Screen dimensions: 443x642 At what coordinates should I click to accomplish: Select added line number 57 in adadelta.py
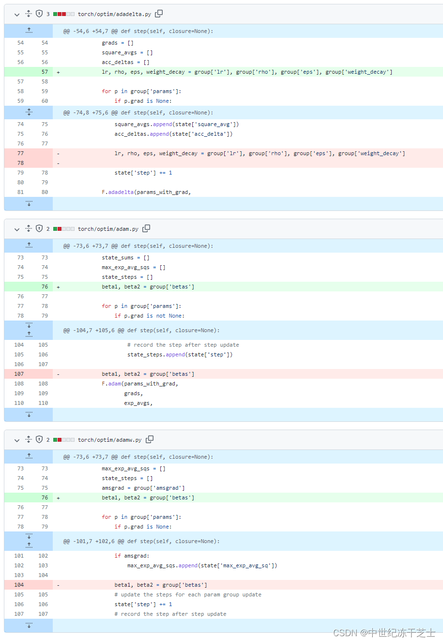45,72
